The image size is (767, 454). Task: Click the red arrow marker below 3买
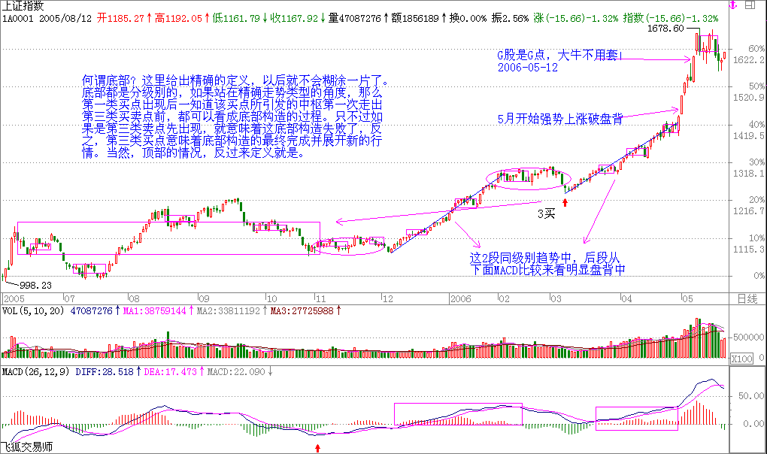tap(565, 202)
